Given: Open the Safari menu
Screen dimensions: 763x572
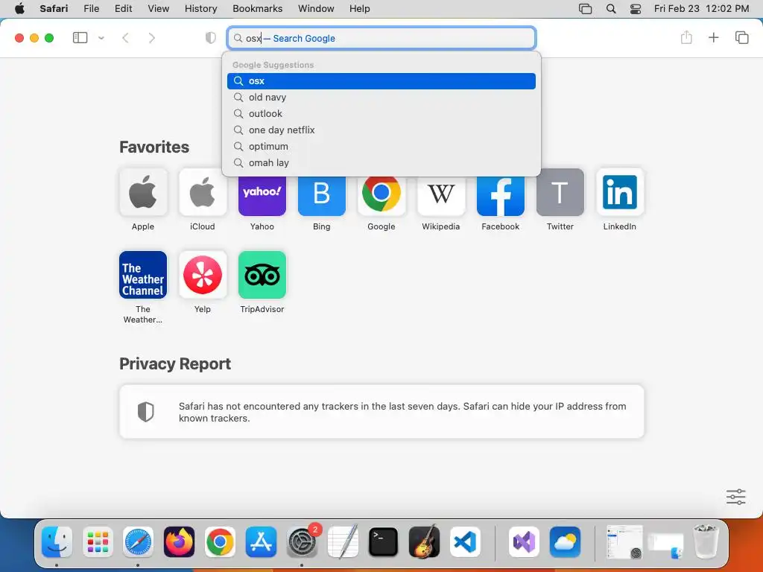Looking at the screenshot, I should click(x=54, y=8).
